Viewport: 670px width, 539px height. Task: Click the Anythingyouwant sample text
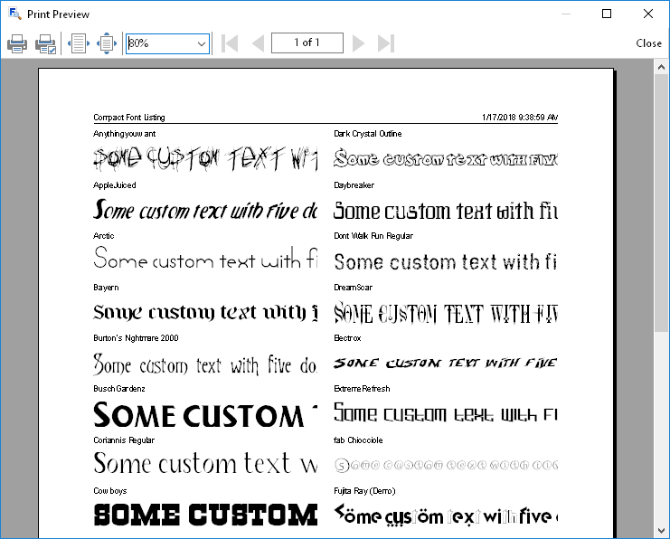[205, 159]
